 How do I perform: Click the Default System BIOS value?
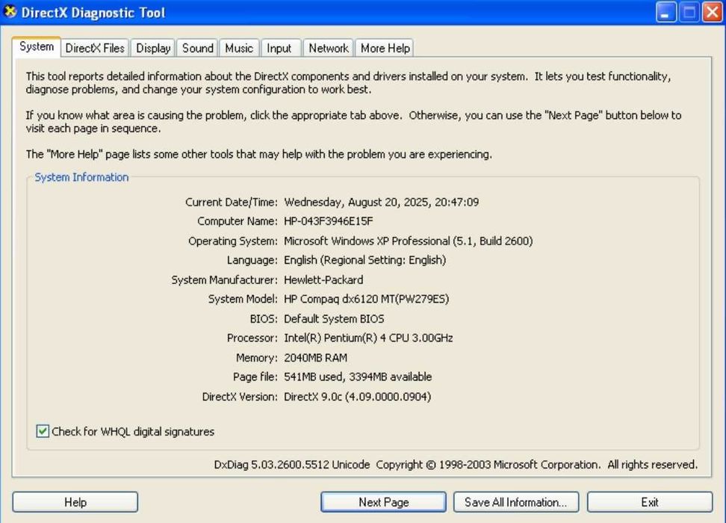coord(334,319)
